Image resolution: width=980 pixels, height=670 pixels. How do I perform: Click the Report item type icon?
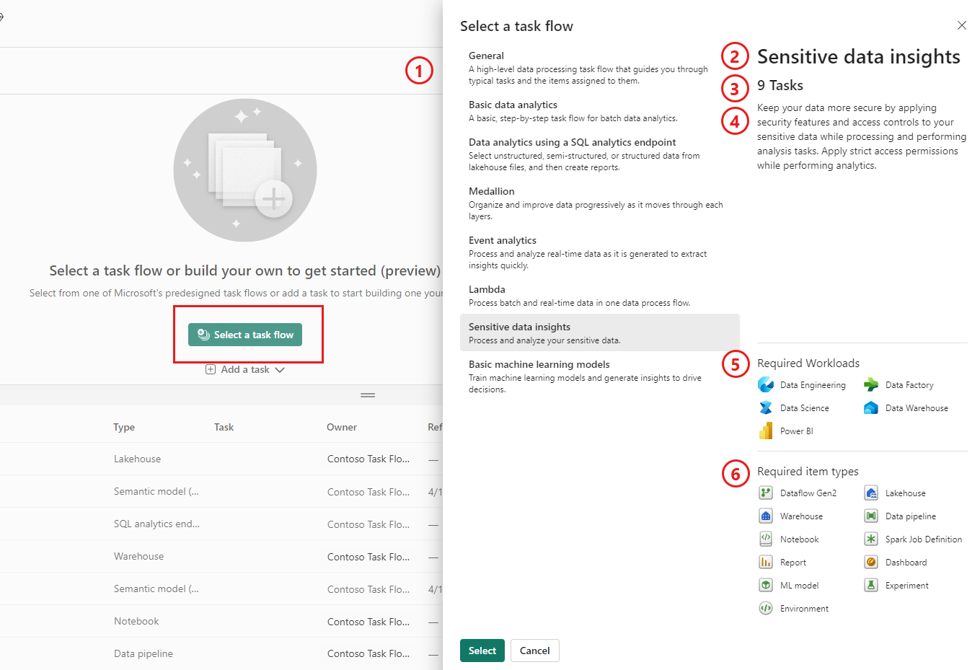coord(766,563)
